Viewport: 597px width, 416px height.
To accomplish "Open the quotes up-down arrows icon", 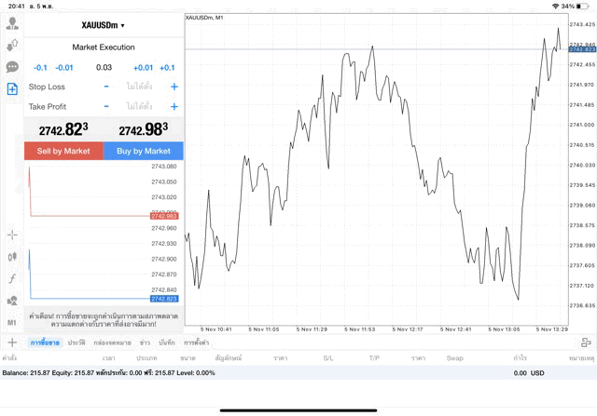I will pos(12,45).
